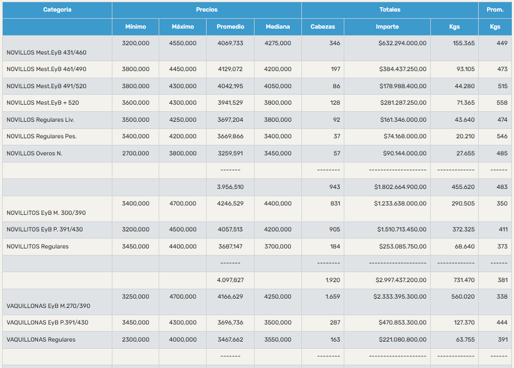This screenshot has width=514, height=368.
Task: Click NOVILLOS Regulares Liv. category cell
Action: pyautogui.click(x=40, y=120)
